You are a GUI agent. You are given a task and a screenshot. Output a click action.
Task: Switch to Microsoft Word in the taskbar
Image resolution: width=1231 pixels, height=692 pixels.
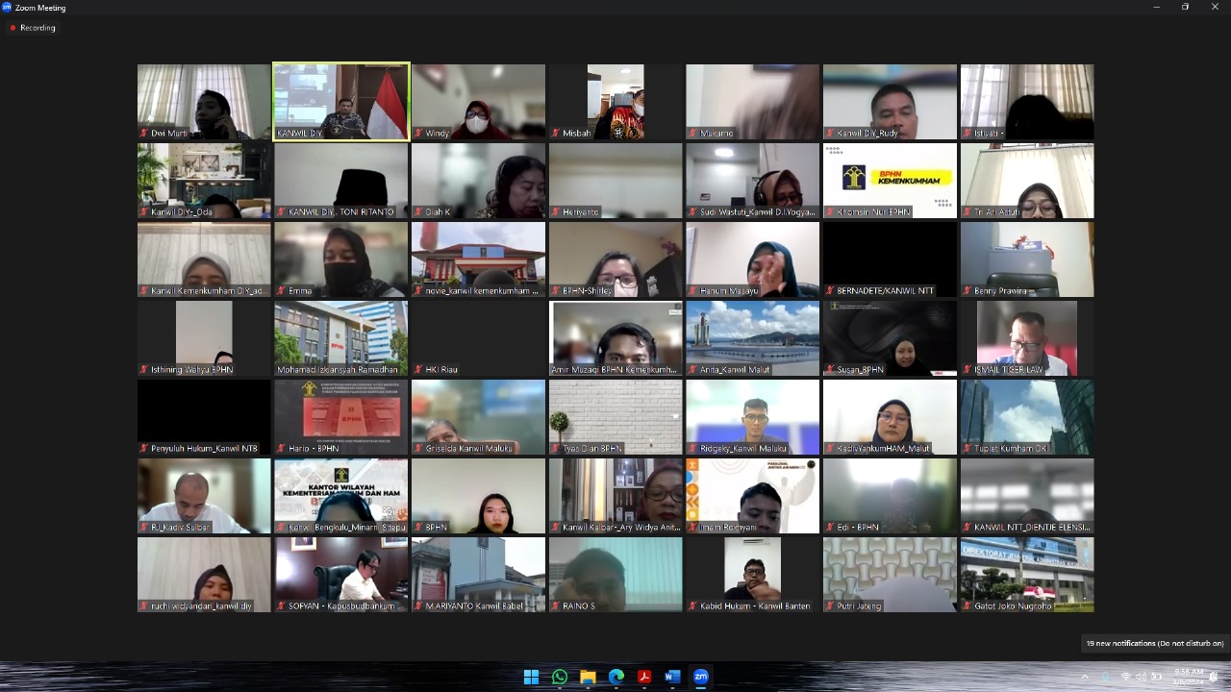coord(672,677)
